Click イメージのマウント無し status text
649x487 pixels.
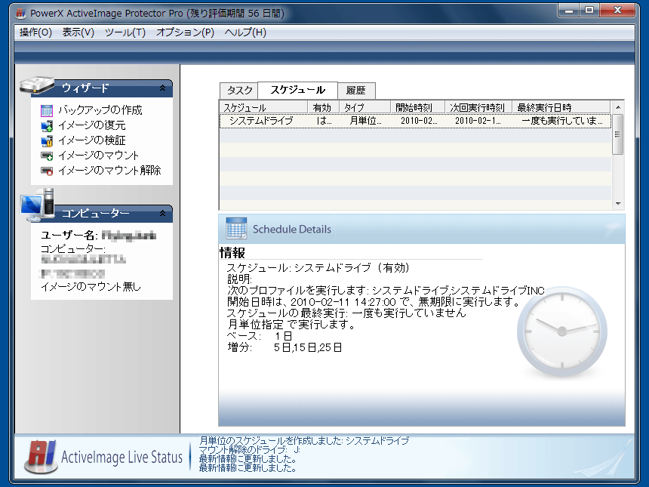tap(91, 287)
